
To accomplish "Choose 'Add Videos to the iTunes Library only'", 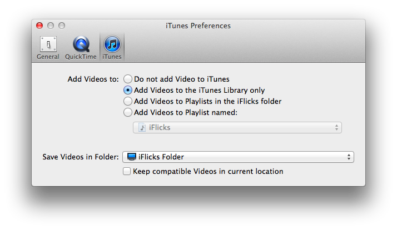I will [128, 90].
